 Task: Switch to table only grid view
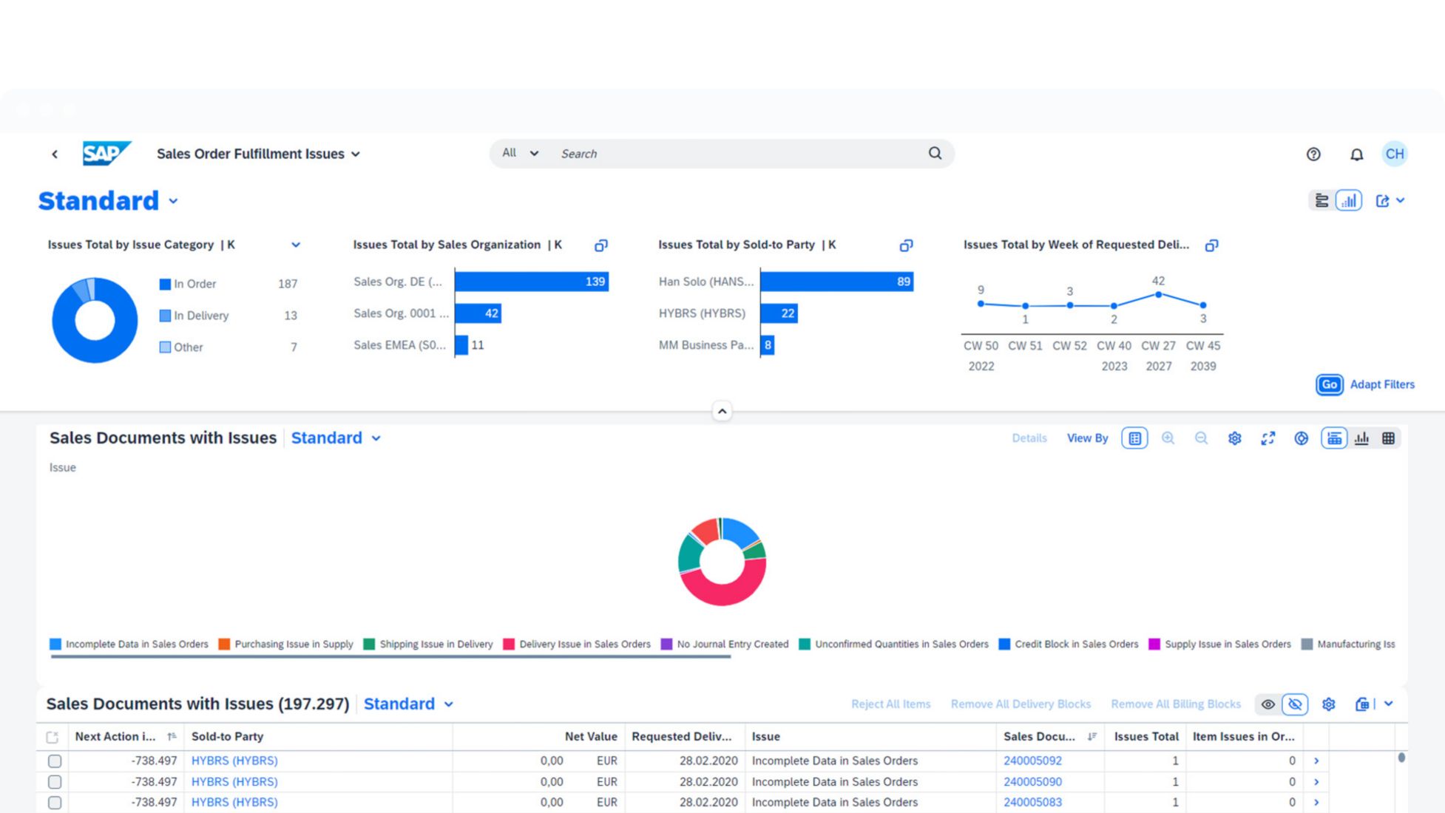click(1388, 438)
